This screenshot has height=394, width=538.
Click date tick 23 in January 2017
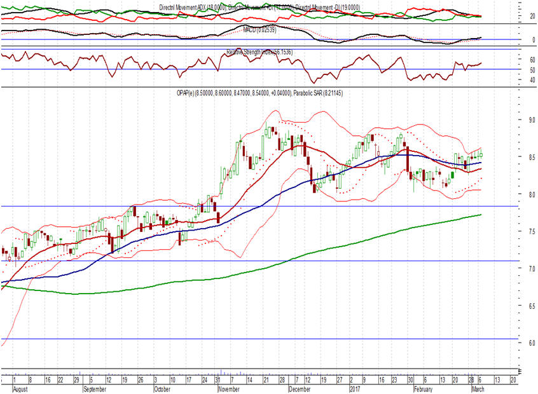point(394,380)
